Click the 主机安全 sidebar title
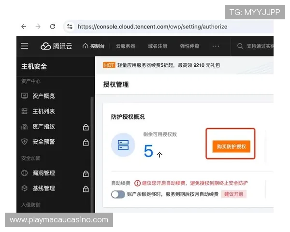 point(34,66)
